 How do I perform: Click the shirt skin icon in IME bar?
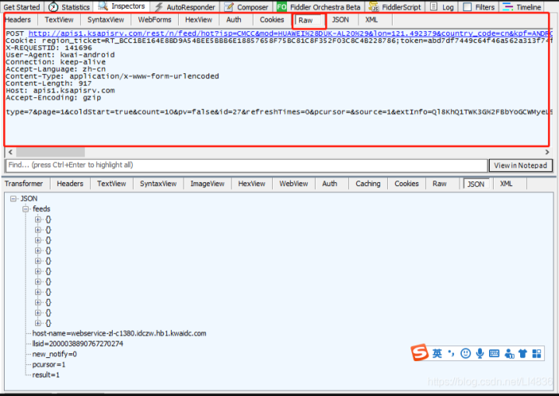tap(522, 353)
